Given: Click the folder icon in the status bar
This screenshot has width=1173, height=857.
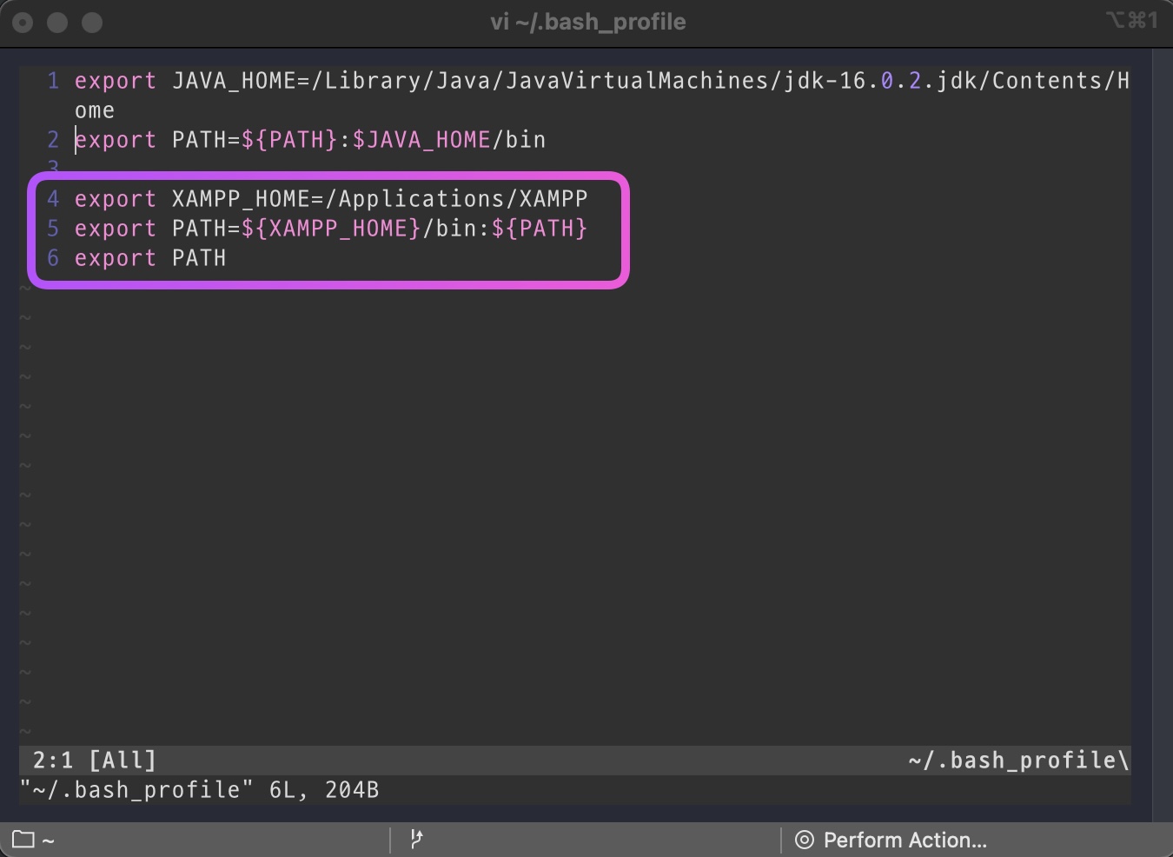Looking at the screenshot, I should point(23,840).
